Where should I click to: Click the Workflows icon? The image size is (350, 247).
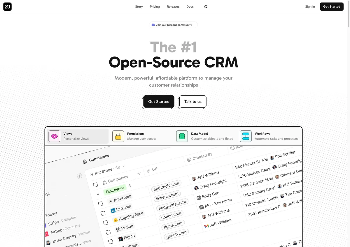pos(246,136)
